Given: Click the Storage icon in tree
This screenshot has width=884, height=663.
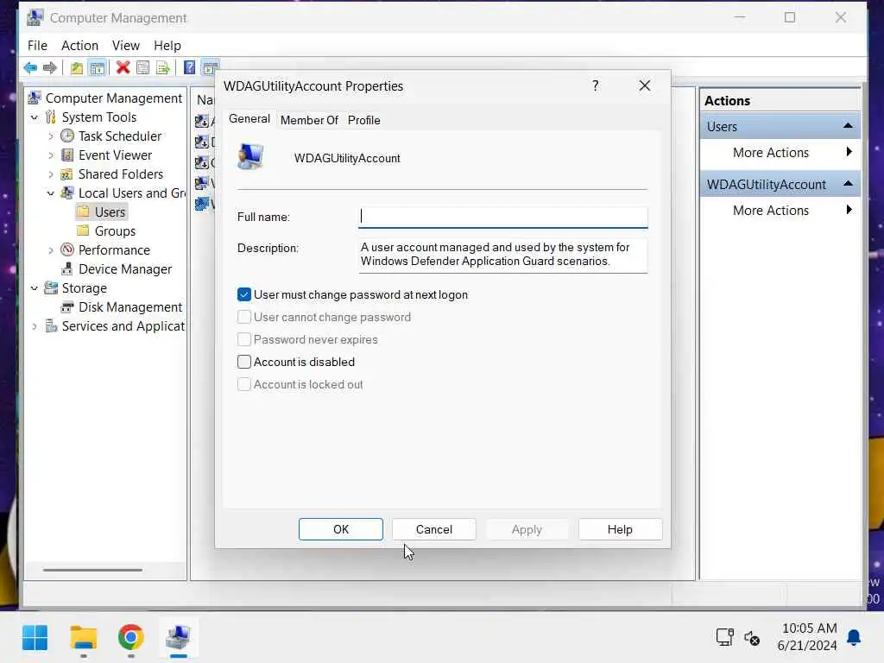Looking at the screenshot, I should 51,288.
